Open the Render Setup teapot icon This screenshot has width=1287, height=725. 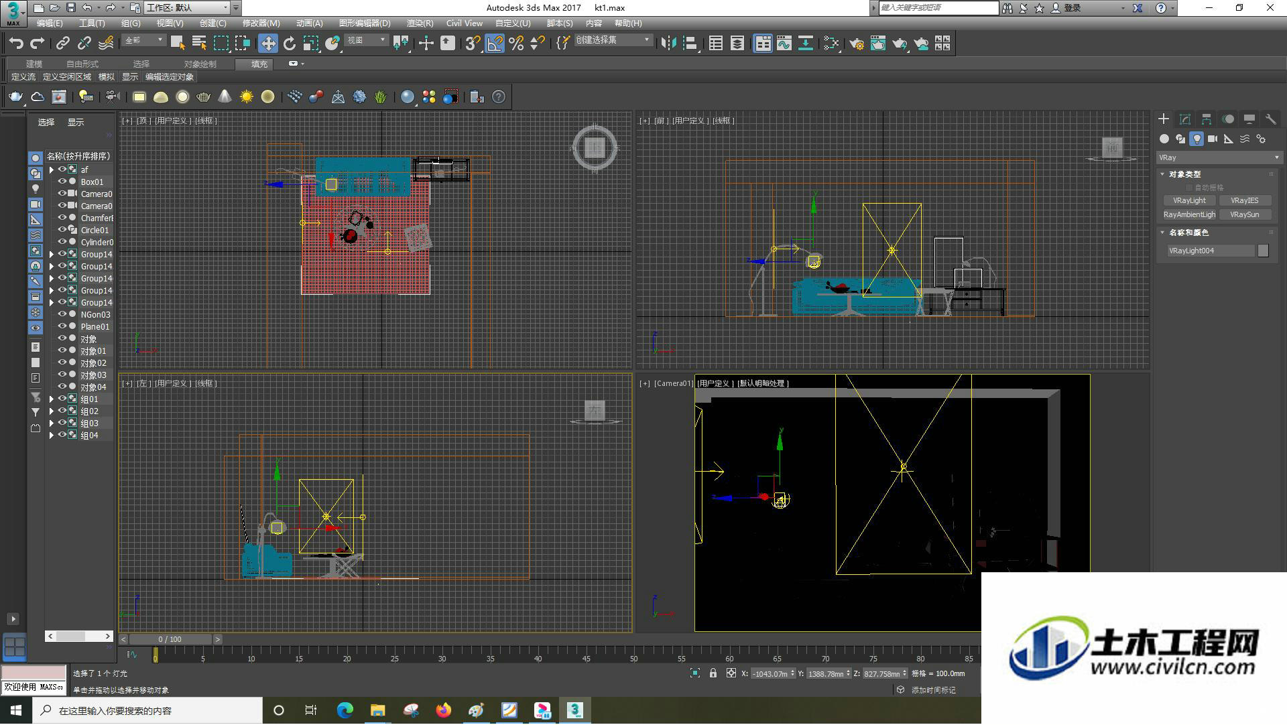857,44
